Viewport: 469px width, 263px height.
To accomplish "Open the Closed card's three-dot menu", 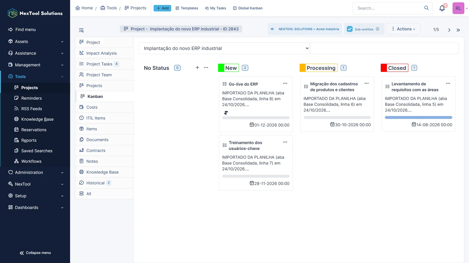I will 448,83.
